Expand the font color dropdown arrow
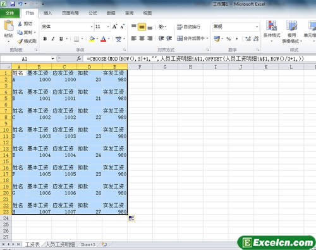 pos(109,39)
